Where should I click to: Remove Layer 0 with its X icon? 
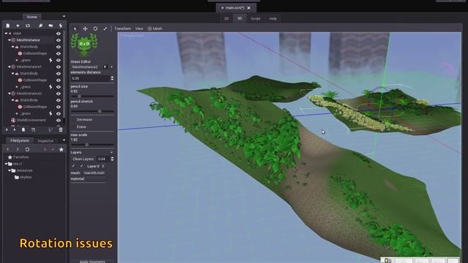(x=103, y=166)
